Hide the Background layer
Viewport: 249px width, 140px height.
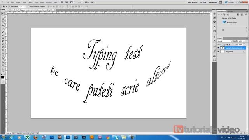click(x=218, y=51)
